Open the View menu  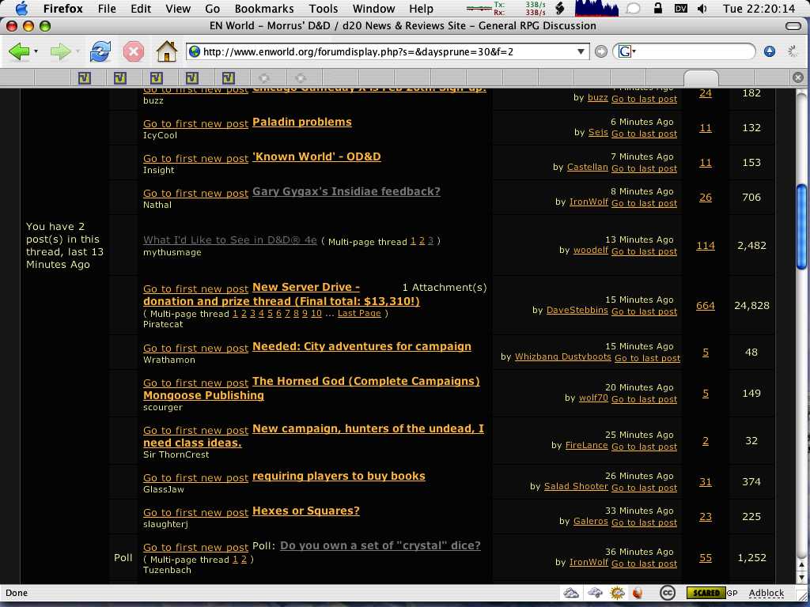point(178,8)
